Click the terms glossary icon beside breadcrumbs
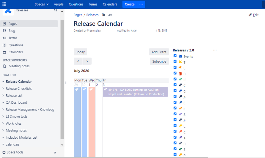 (x=110, y=15)
